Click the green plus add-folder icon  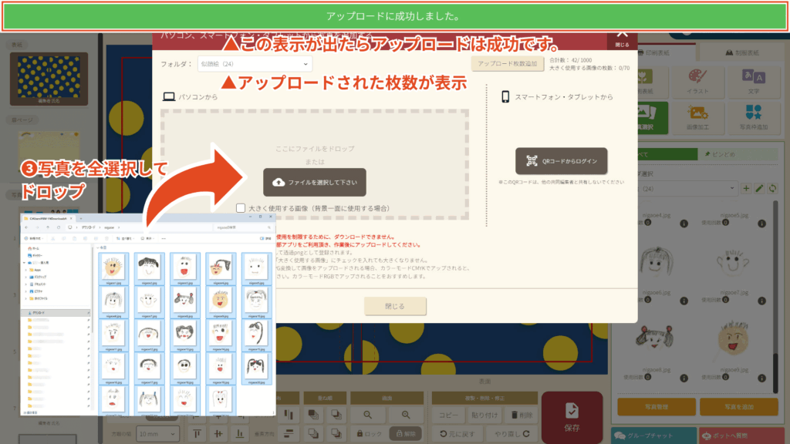[x=746, y=188]
